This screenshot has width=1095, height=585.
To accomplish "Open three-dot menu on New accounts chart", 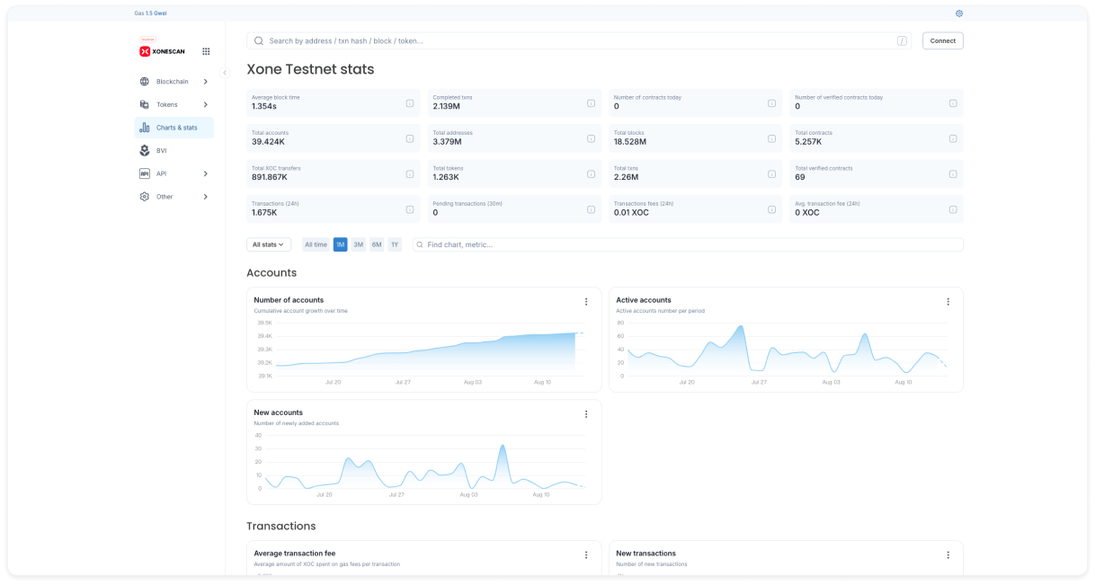I will 586,414.
